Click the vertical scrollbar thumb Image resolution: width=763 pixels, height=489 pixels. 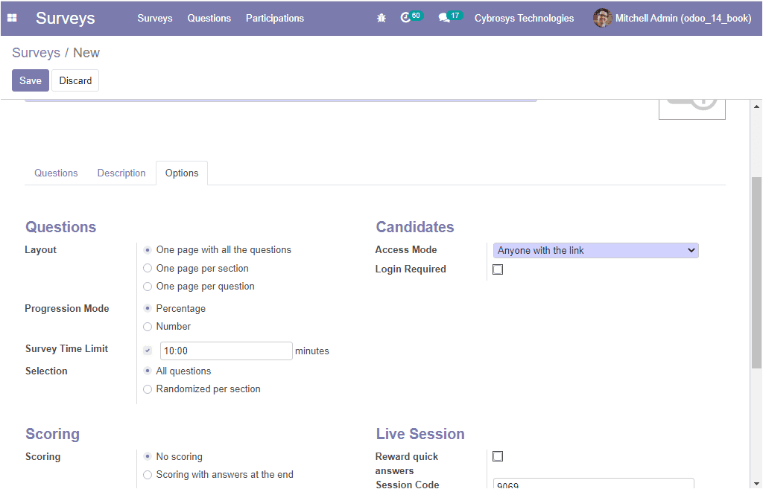756,272
